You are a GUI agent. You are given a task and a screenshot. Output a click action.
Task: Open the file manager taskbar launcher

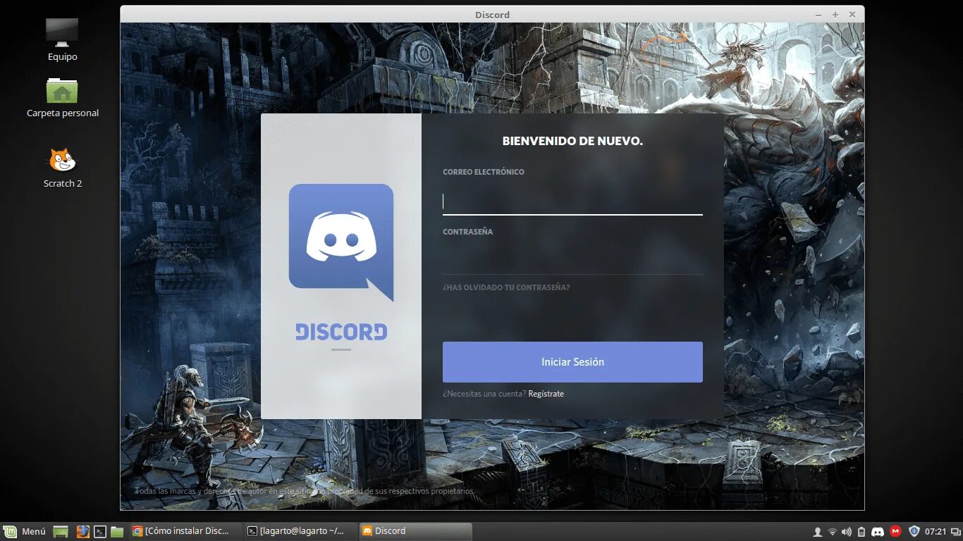(117, 532)
